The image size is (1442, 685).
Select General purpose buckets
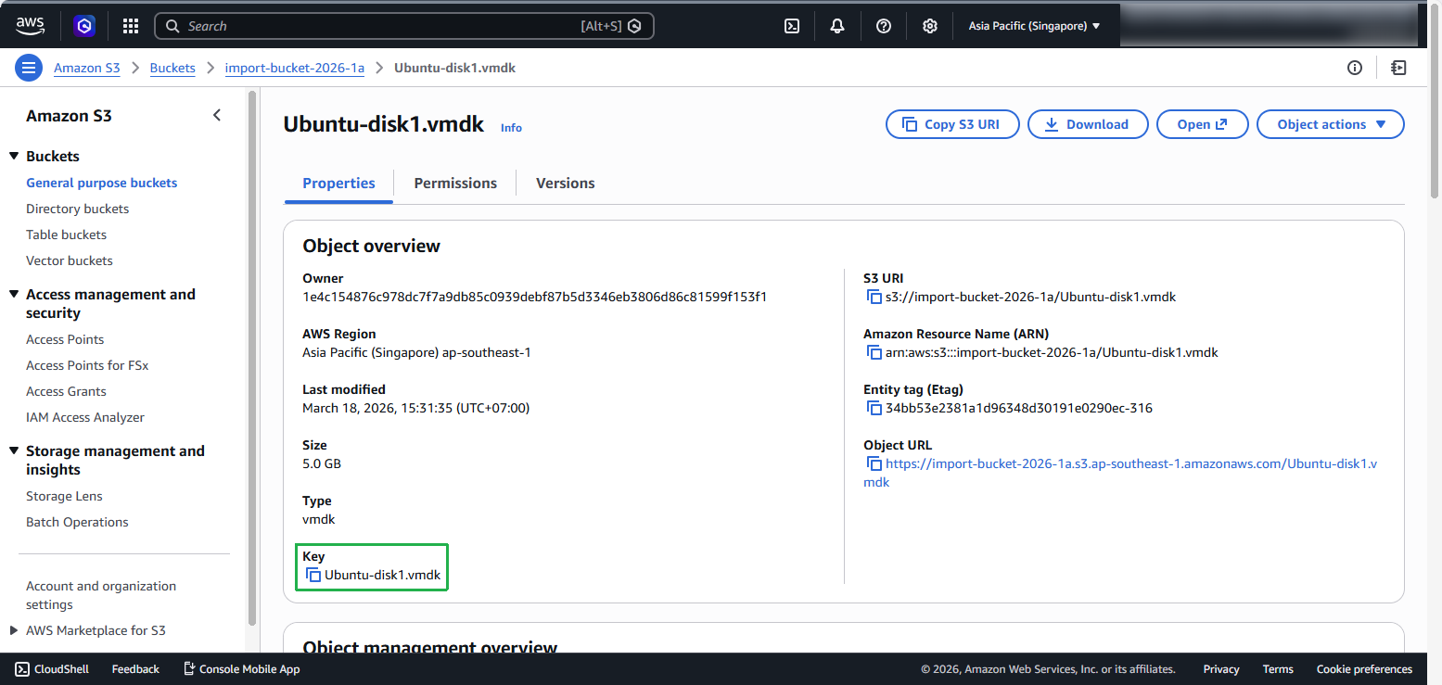coord(102,183)
